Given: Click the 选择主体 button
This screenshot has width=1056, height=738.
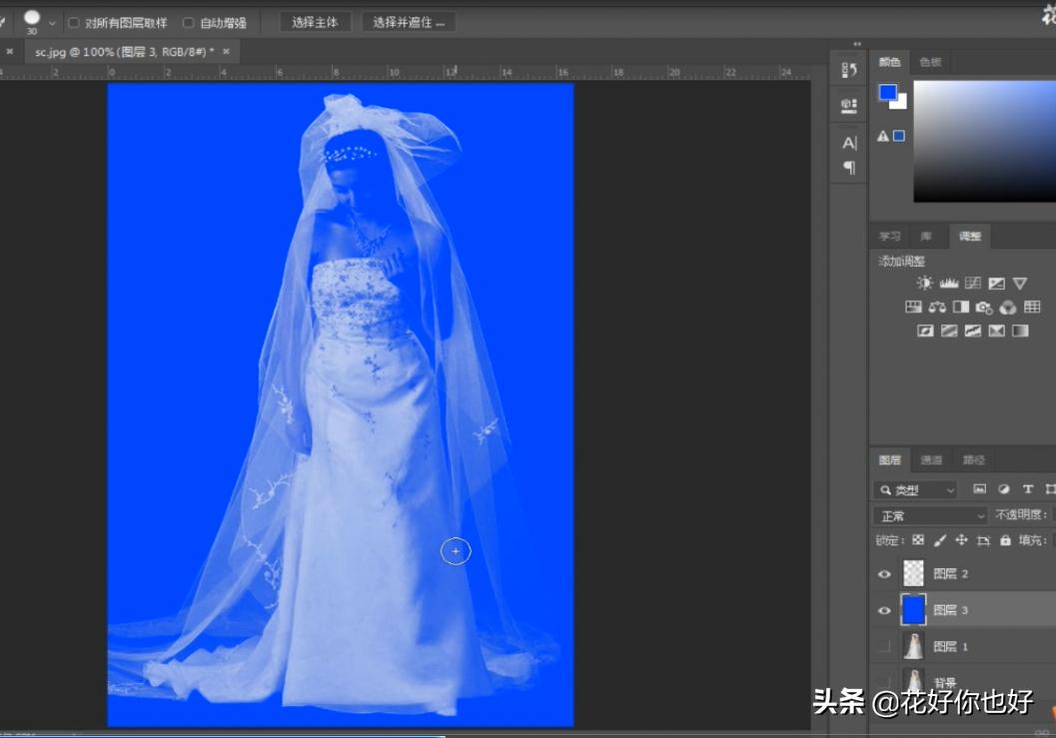Looking at the screenshot, I should tap(315, 22).
